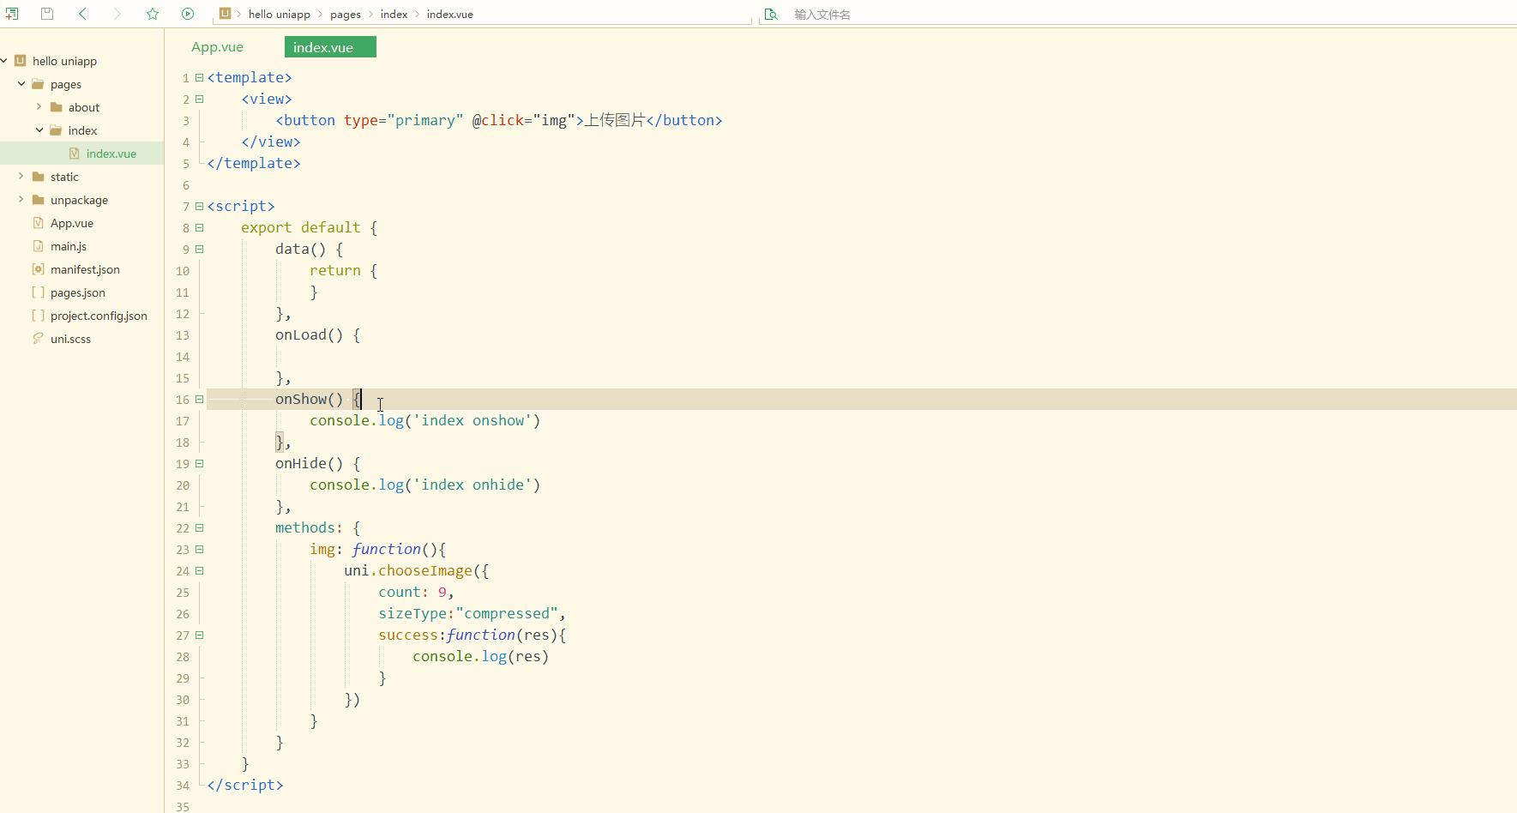Open uni.scss from the project tree
Screen dimensions: 1517x813
pos(70,339)
